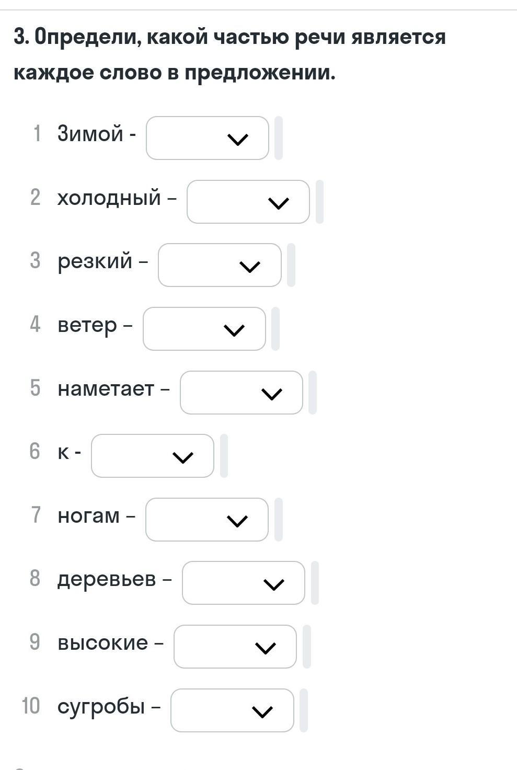
Task: Open the dropdown for word «деревьев»
Action: 243,583
